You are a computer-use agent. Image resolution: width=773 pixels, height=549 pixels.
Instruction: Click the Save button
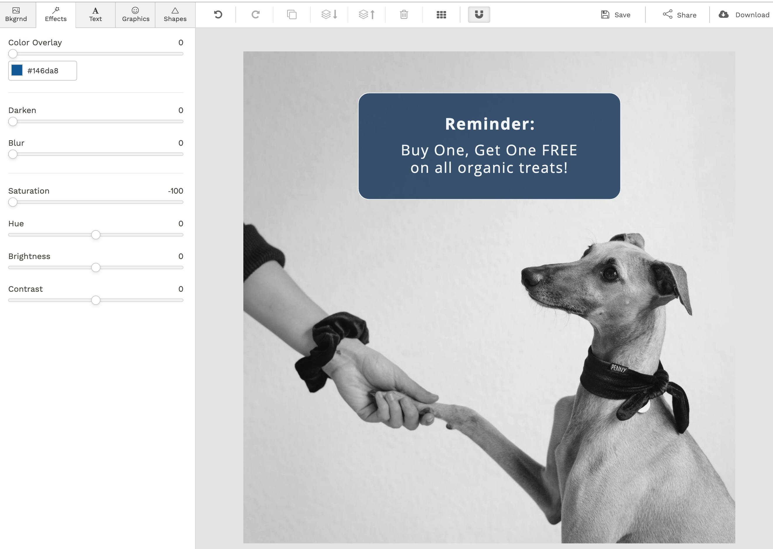pyautogui.click(x=616, y=15)
